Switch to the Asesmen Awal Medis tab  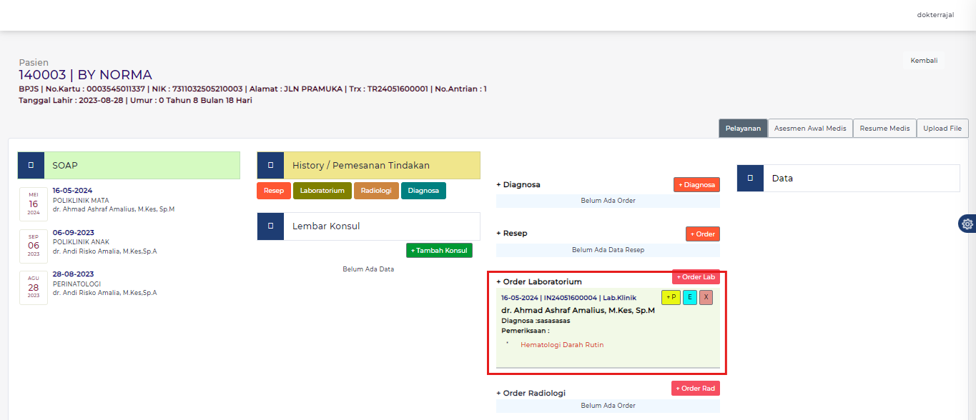pos(810,129)
